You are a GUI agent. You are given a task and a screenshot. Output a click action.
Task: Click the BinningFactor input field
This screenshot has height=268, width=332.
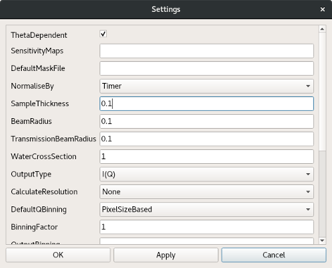click(x=207, y=227)
